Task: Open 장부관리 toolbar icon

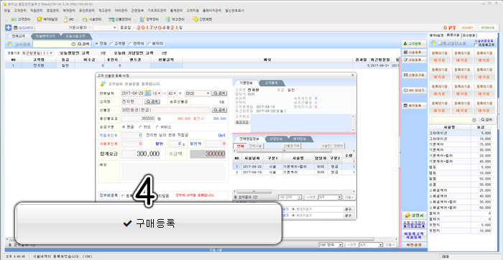Action: 149,19
